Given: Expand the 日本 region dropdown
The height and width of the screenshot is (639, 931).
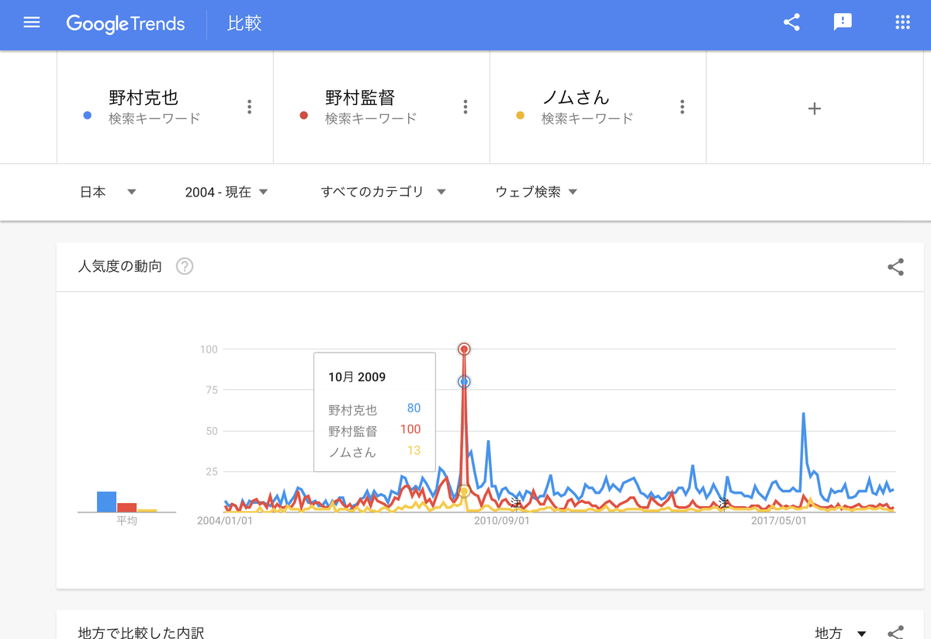Looking at the screenshot, I should (x=109, y=192).
